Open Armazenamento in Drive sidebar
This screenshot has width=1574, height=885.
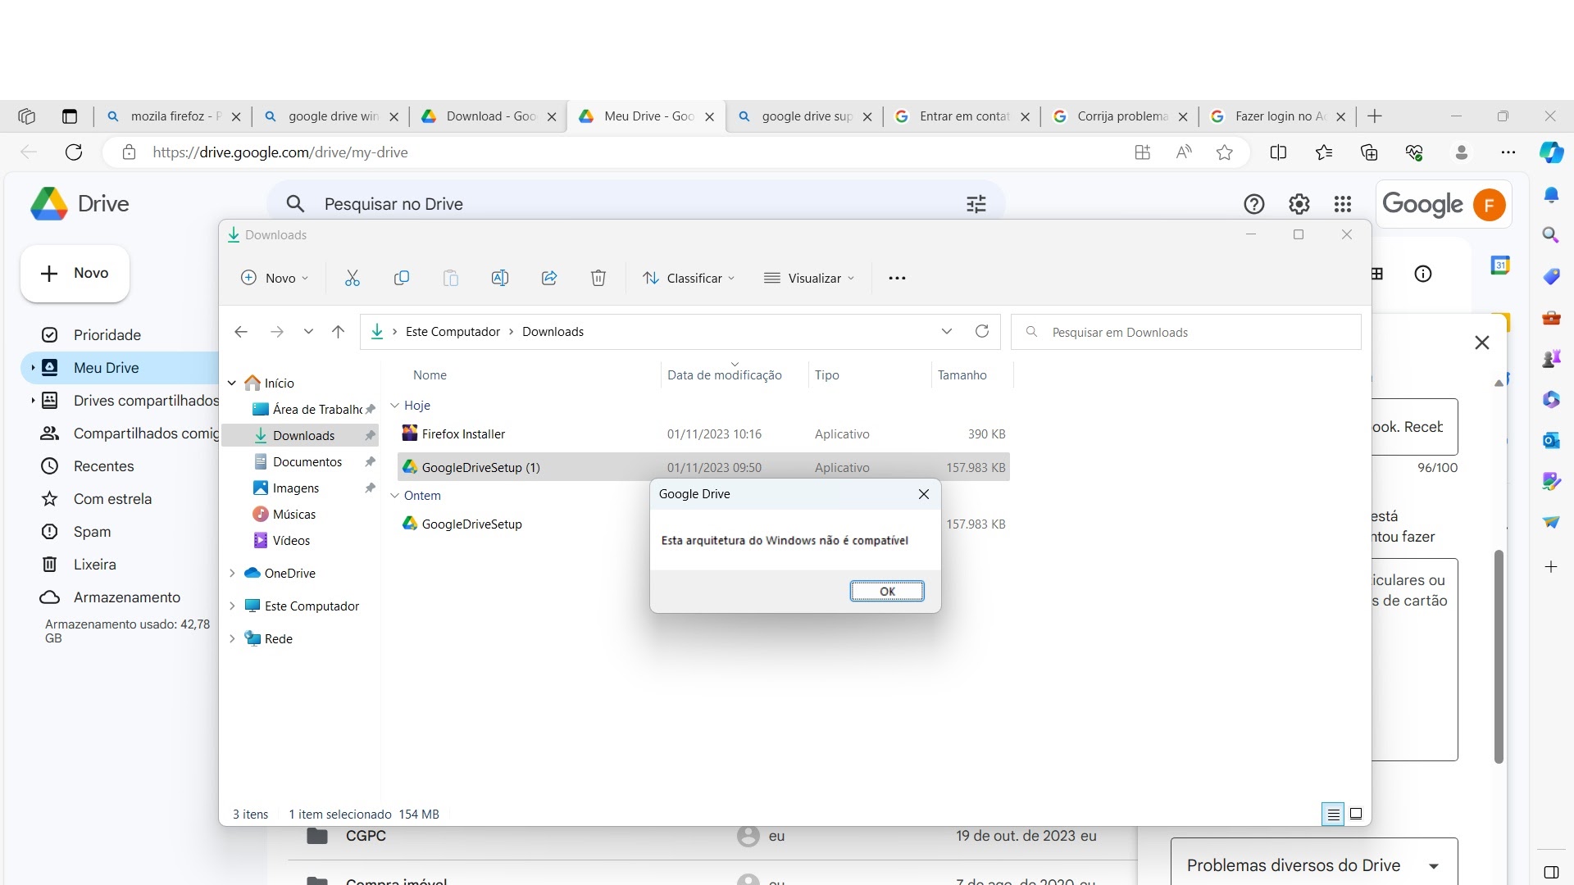(126, 597)
